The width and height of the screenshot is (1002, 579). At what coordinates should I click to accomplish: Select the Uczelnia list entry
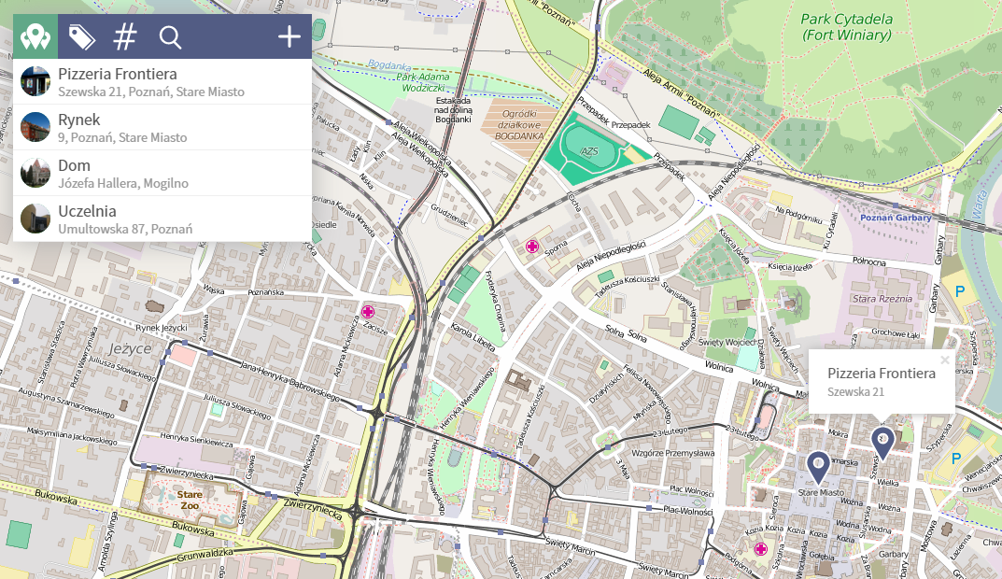(162, 219)
